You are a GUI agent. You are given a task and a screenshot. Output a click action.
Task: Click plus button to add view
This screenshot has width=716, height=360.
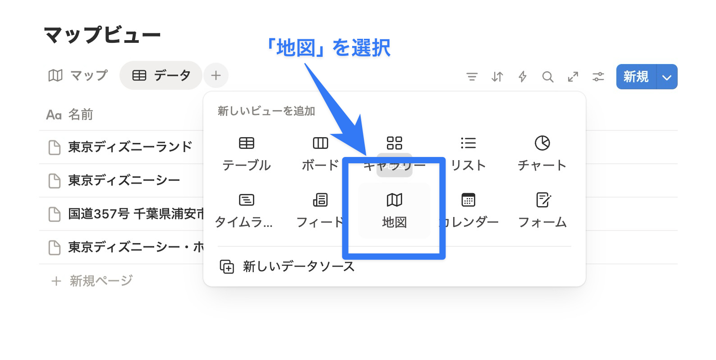[216, 75]
